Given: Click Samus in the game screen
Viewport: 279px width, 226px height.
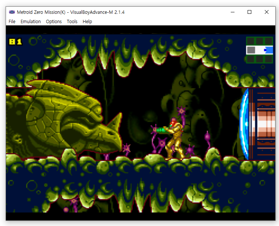Looking at the screenshot, I should pyautogui.click(x=171, y=139).
